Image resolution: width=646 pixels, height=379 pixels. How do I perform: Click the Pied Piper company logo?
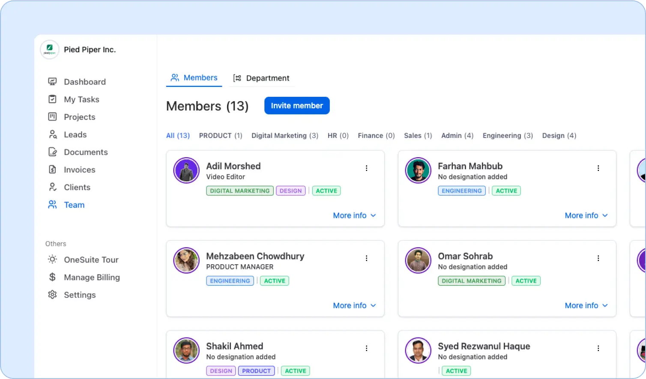coord(50,50)
